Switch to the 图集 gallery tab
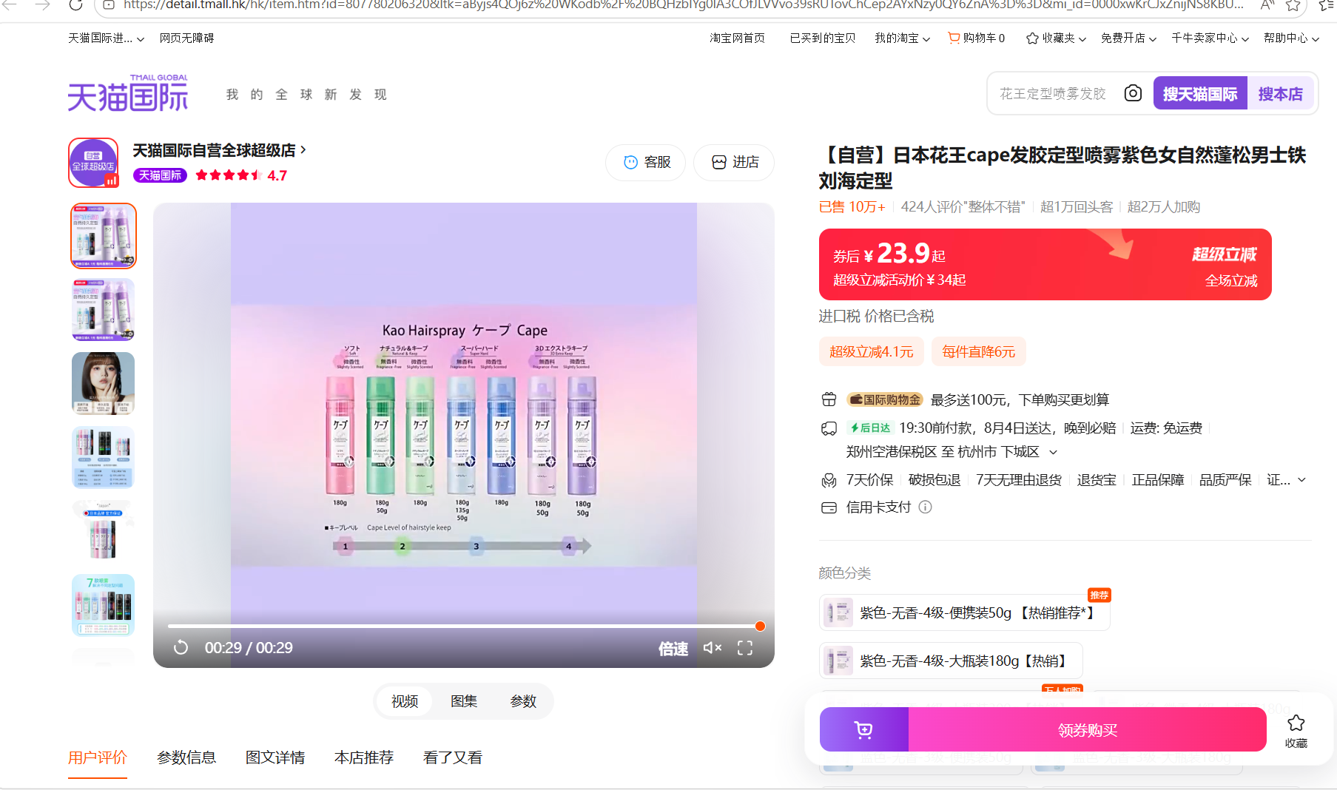The height and width of the screenshot is (790, 1337). [464, 701]
